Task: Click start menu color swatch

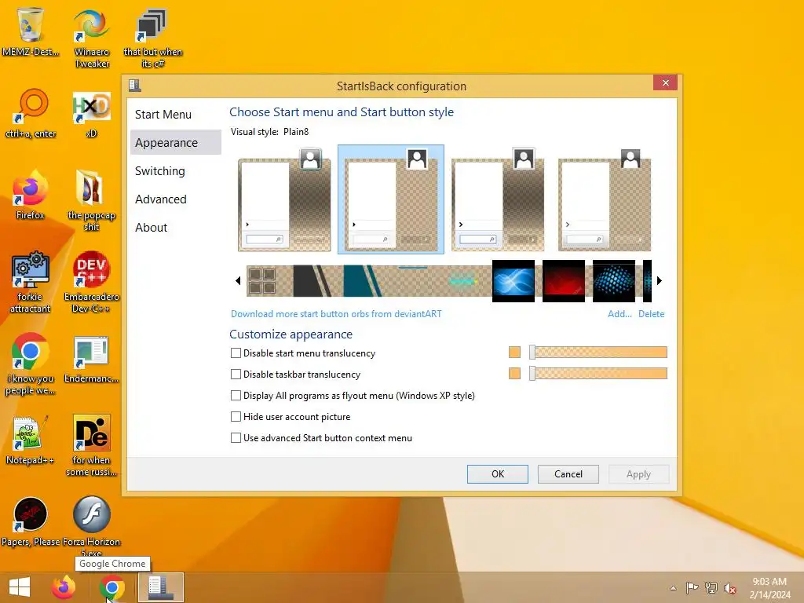Action: (514, 352)
